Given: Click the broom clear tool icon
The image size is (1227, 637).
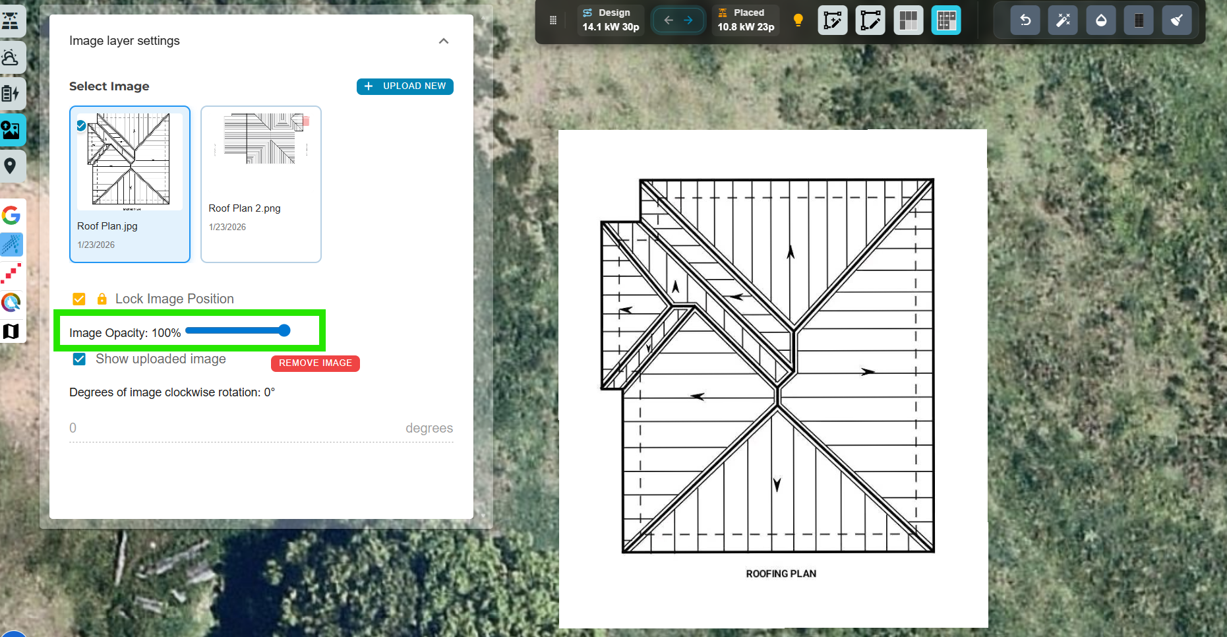Looking at the screenshot, I should [1176, 20].
